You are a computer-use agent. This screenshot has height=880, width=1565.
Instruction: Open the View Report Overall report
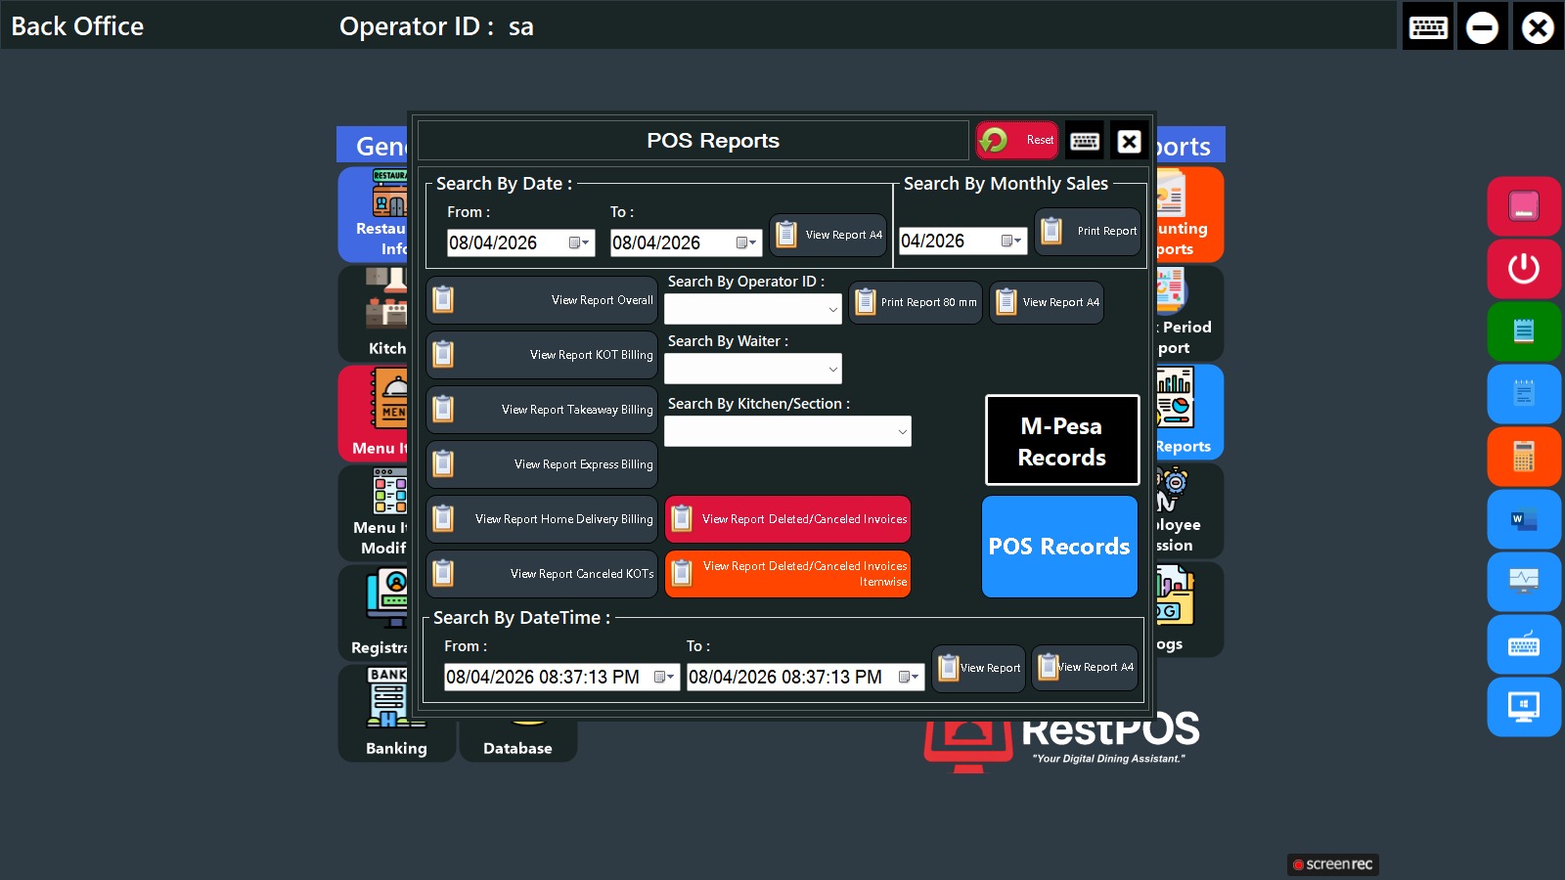pos(542,300)
